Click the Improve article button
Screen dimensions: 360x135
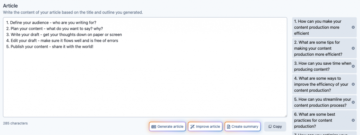pyautogui.click(x=205, y=127)
